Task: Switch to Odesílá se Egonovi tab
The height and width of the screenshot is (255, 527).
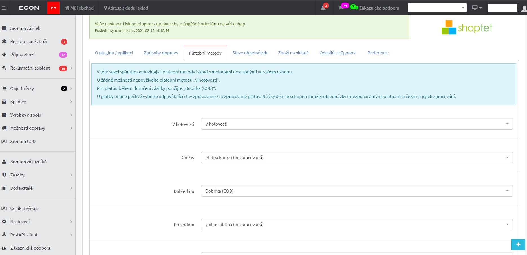Action: [x=338, y=53]
